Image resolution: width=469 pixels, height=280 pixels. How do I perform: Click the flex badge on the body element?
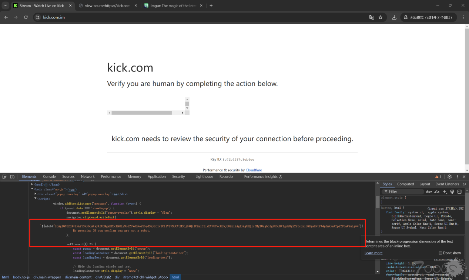tap(72, 190)
